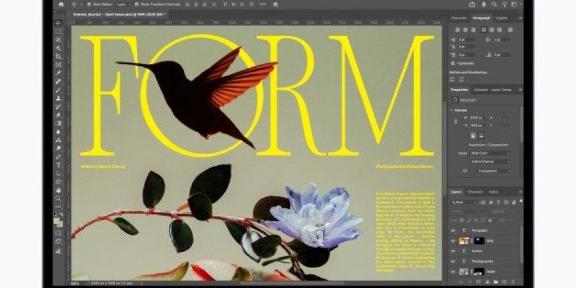Select the Crop tool
The image size is (576, 288).
58,56
